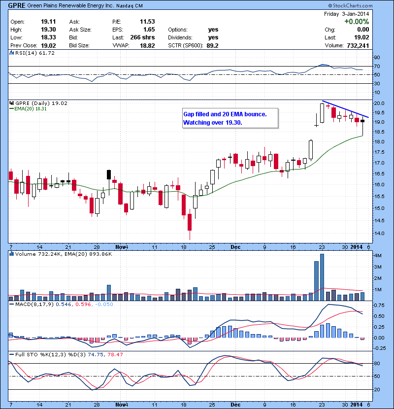Click the MACD histogram value -0.050
The image size is (394, 409).
104,304
